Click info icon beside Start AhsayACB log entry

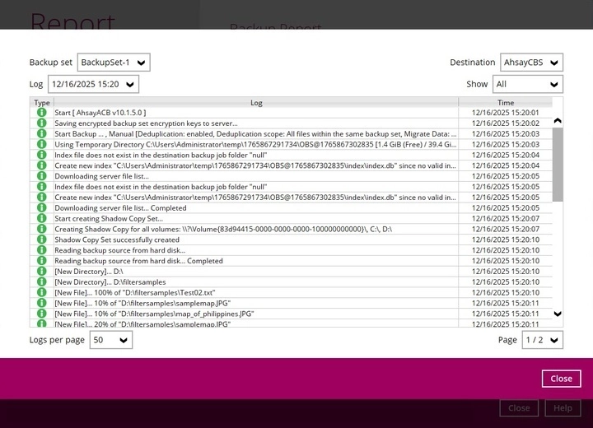[41, 113]
